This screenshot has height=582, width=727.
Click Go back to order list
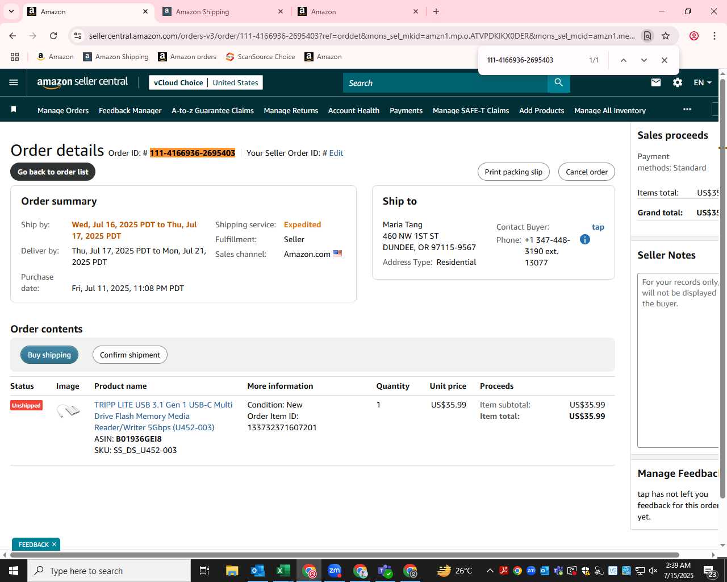53,172
